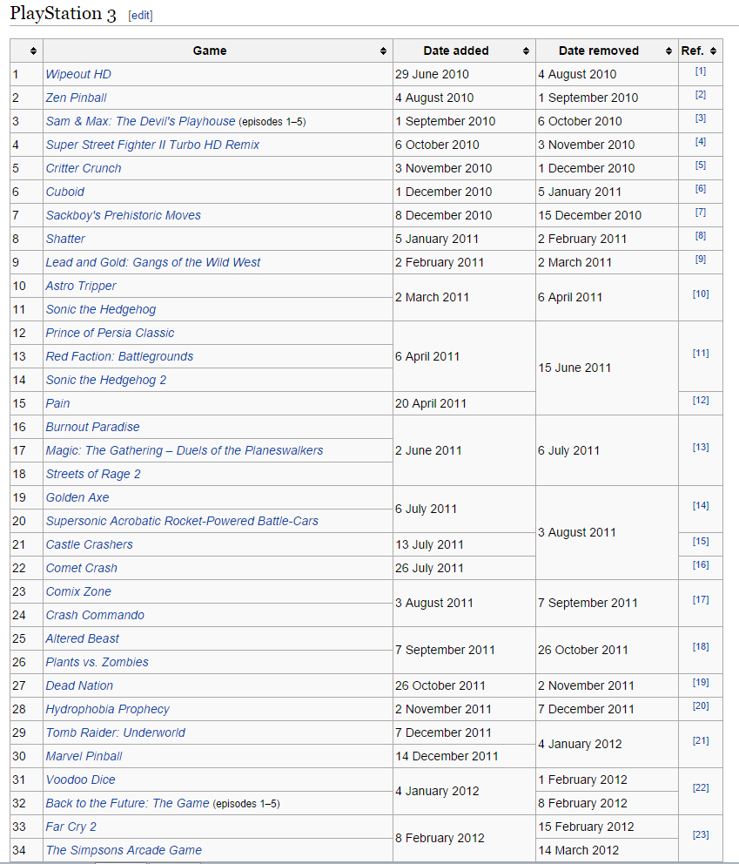This screenshot has width=739, height=864.
Task: Open Supersonic Acrobatic Rocket-Powered Battle-Cars link
Action: pos(182,521)
